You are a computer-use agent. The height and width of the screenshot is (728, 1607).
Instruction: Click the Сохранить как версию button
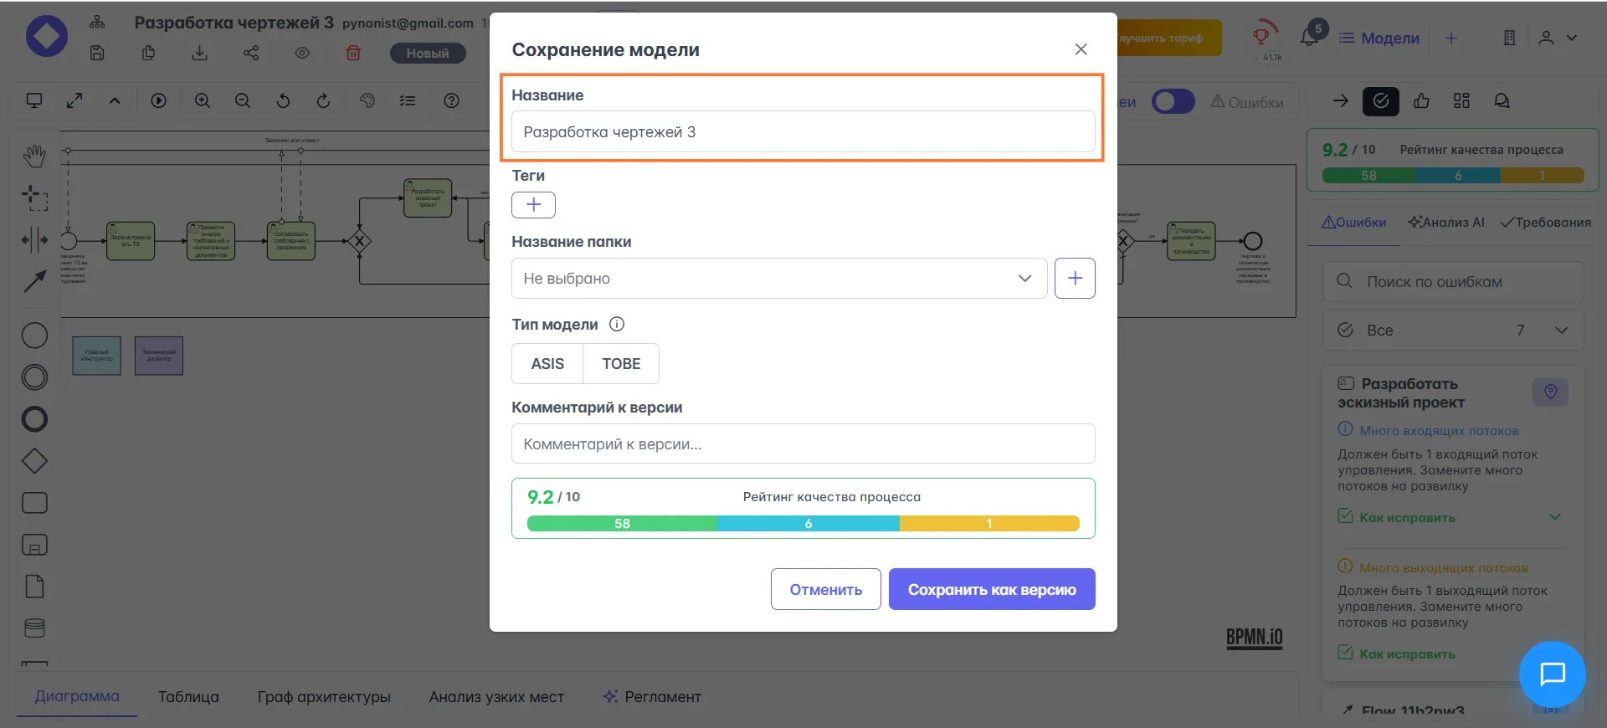[991, 590]
